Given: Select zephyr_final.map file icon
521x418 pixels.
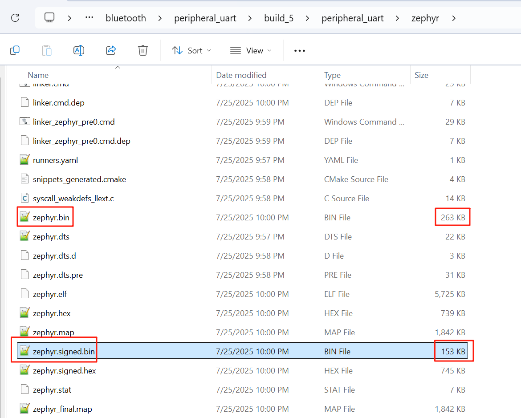Looking at the screenshot, I should pos(24,409).
